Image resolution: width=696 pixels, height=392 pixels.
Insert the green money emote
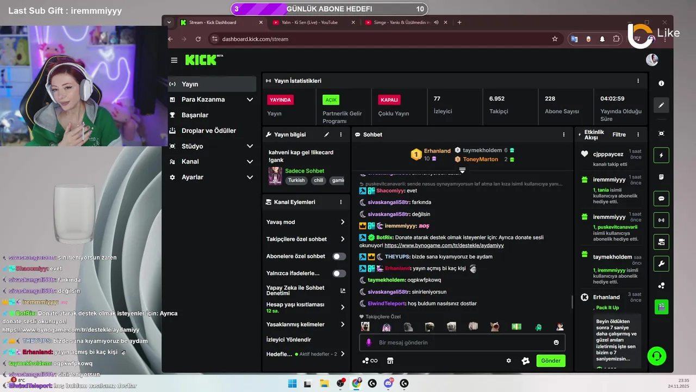516,327
